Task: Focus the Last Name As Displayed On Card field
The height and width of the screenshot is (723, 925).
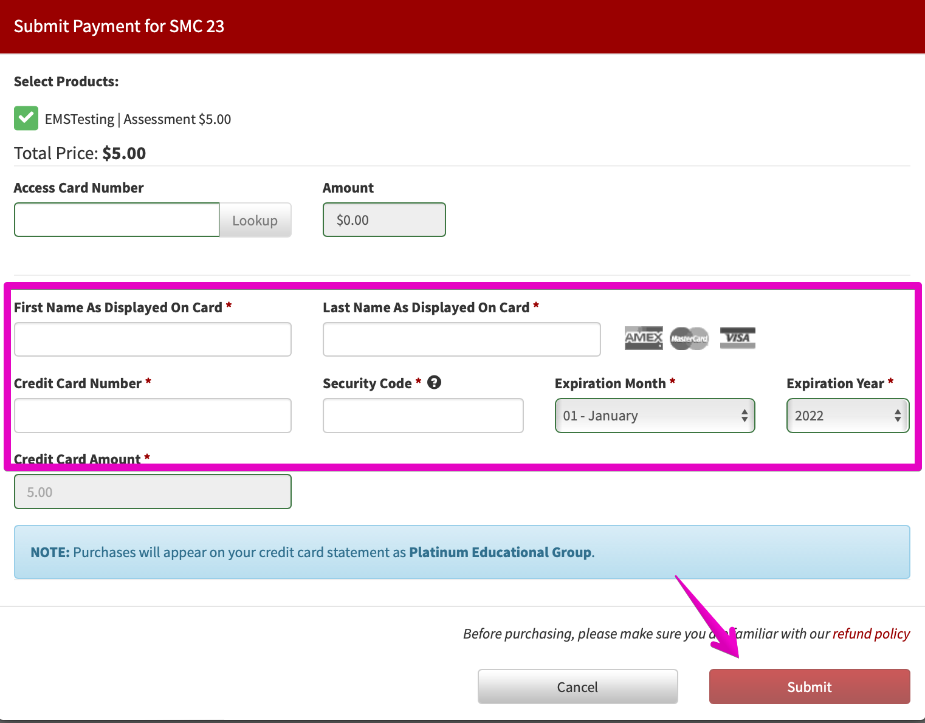Action: coord(462,339)
